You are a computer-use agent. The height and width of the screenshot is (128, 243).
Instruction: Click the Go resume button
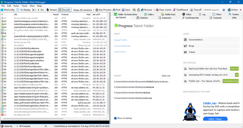pos(41,10)
